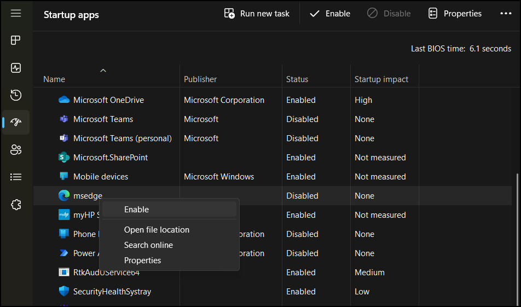521x307 pixels.
Task: Choose Search online from context menu
Action: point(148,245)
